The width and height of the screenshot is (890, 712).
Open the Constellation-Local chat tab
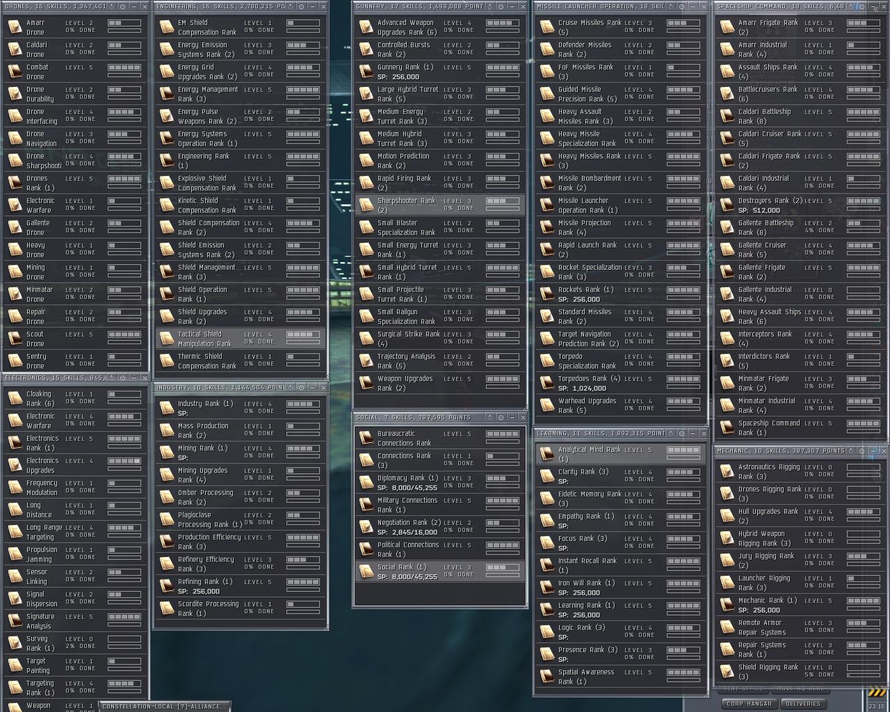pyautogui.click(x=164, y=706)
